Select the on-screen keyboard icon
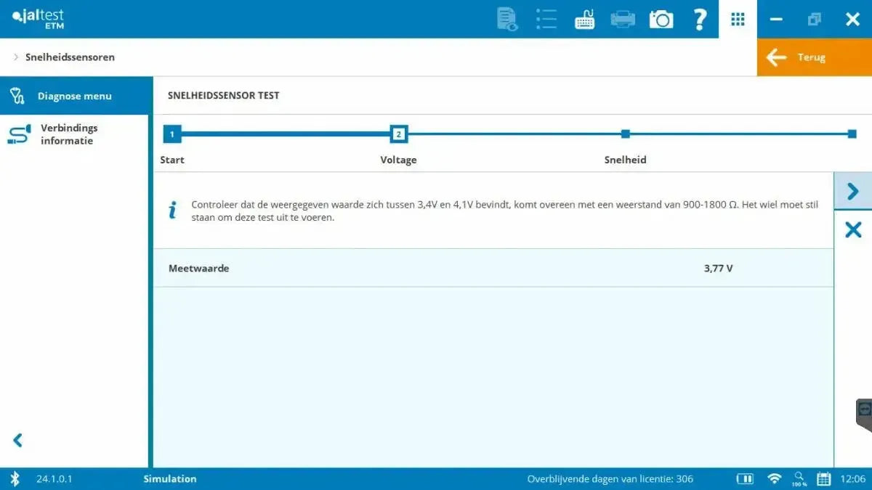Screen dimensions: 872x490 coord(584,19)
